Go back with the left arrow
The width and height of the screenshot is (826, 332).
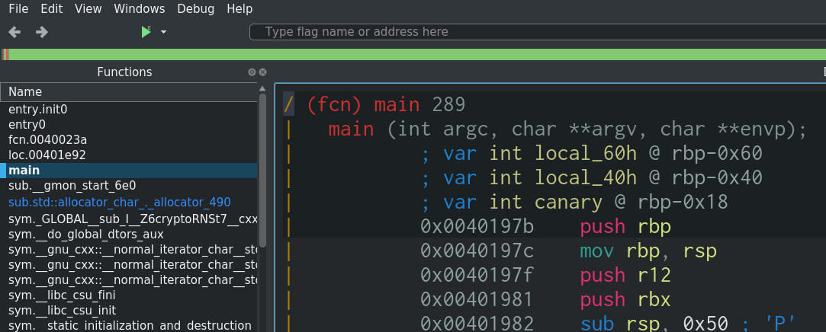coord(14,32)
